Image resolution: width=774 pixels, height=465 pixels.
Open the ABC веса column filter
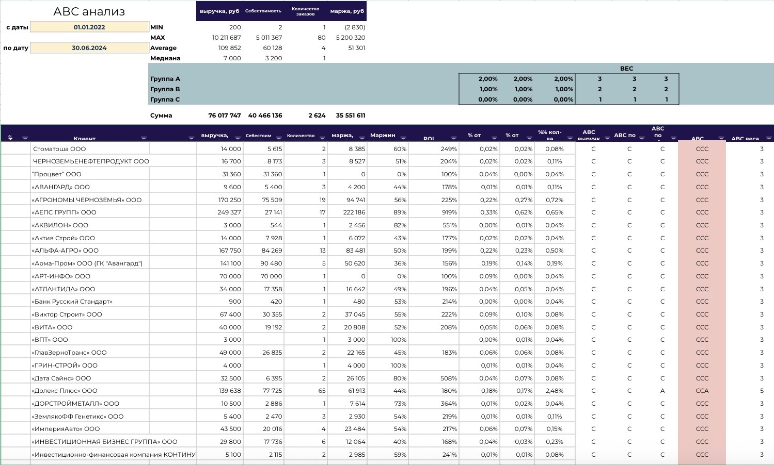point(769,138)
